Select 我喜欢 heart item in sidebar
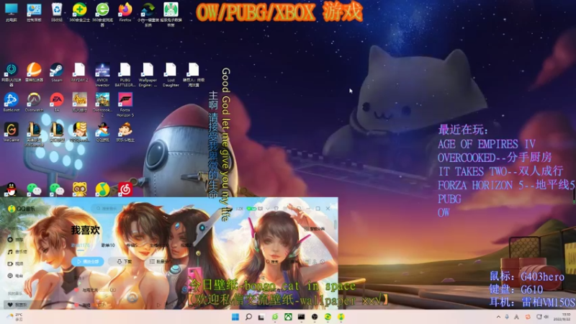Viewport: 576px width, 324px height. 17,305
